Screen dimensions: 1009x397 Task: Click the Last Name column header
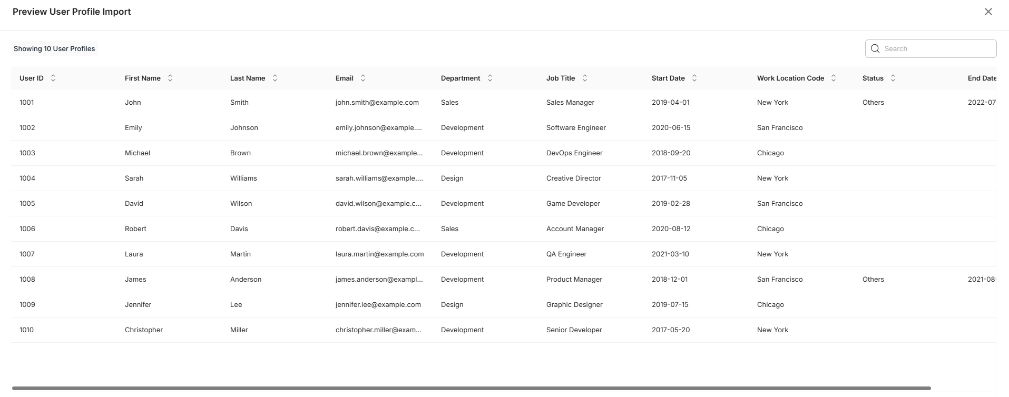[x=248, y=78]
